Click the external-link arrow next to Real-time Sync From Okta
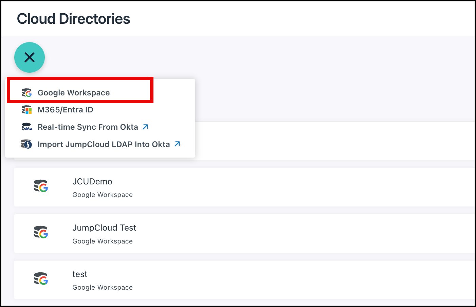This screenshot has height=307, width=476. point(145,126)
